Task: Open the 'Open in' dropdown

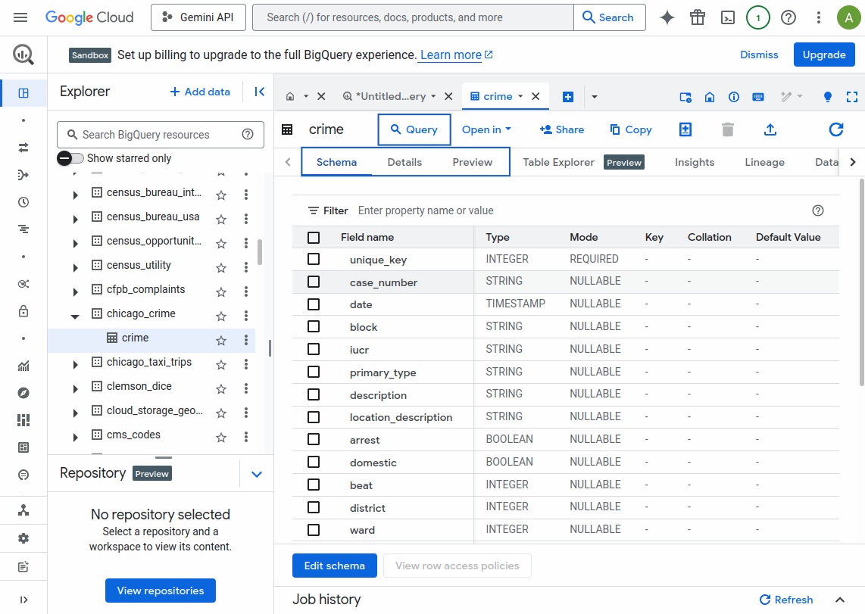Action: [x=486, y=129]
